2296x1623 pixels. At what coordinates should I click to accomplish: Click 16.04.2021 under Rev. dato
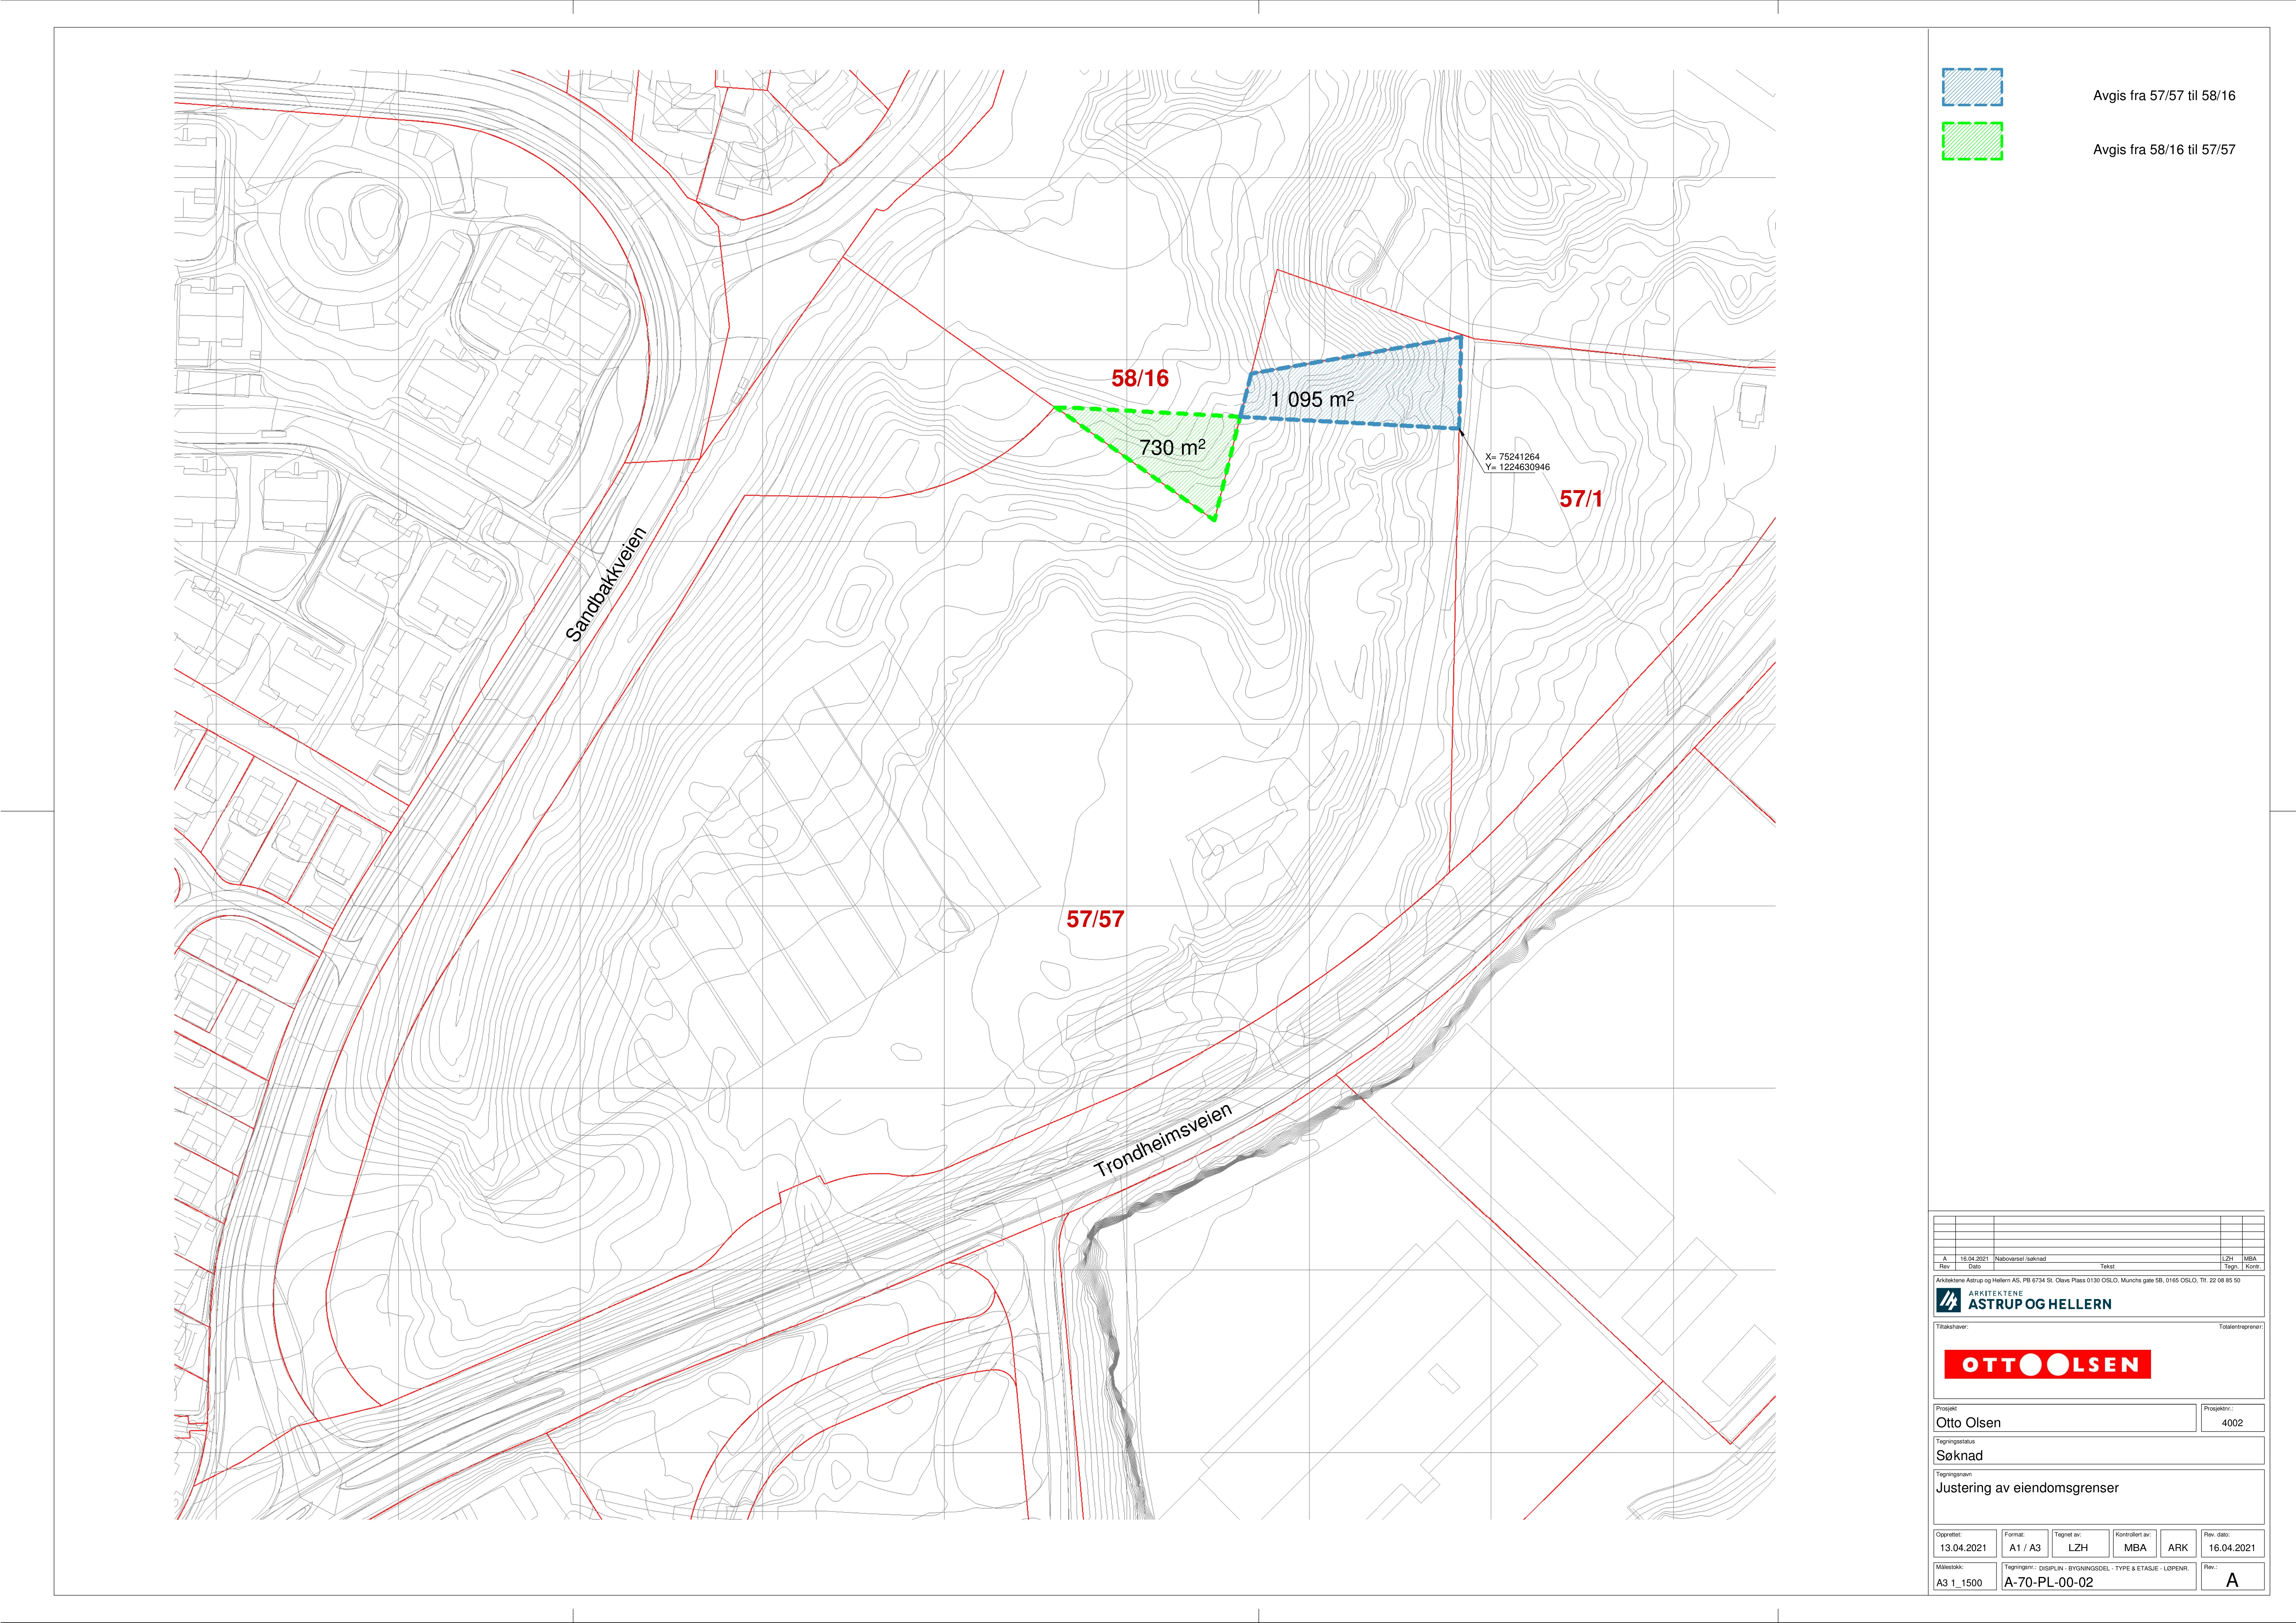click(2232, 1548)
